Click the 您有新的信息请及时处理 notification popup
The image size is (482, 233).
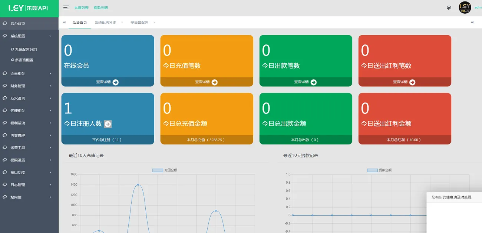(x=451, y=197)
